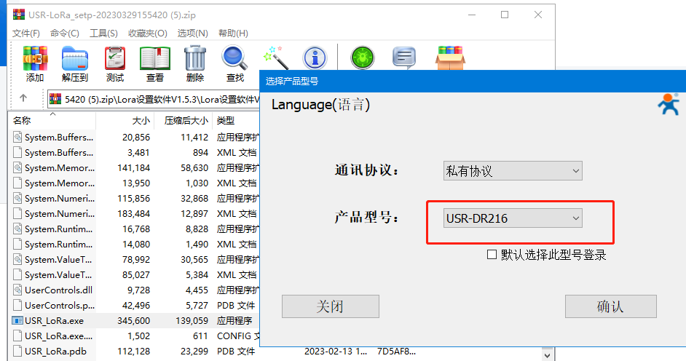This screenshot has height=361, width=686.
Task: Click the 7D5AF8... CRC value cell
Action: click(x=396, y=352)
